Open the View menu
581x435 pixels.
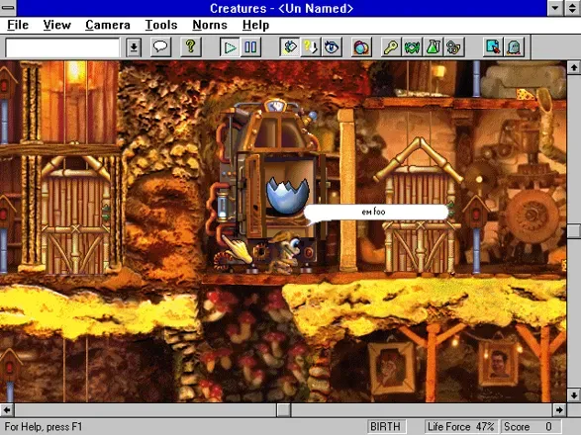(56, 25)
